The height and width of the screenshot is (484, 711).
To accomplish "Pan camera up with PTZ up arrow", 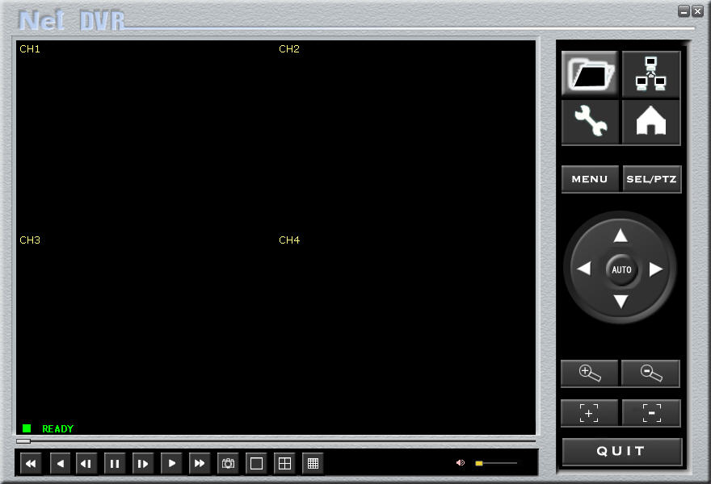I will 621,236.
